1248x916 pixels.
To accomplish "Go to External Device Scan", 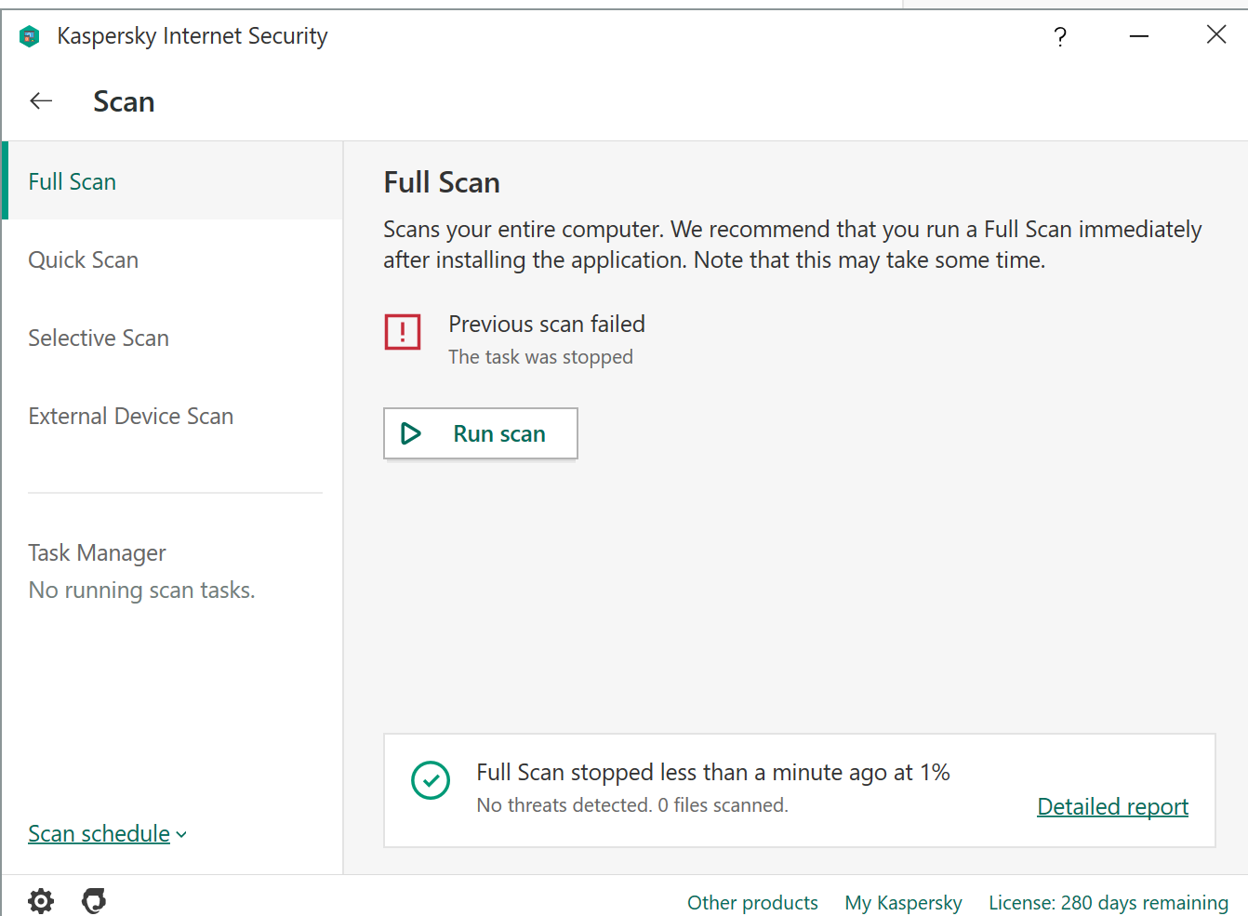I will (131, 416).
